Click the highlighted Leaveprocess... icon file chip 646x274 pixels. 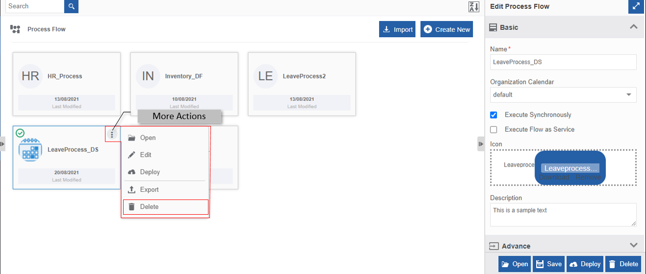[570, 168]
